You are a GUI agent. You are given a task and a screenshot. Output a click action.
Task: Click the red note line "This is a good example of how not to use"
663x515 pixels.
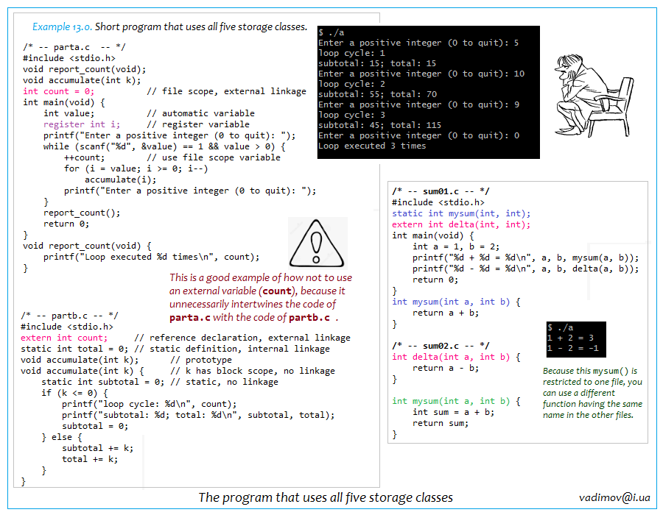pos(261,277)
